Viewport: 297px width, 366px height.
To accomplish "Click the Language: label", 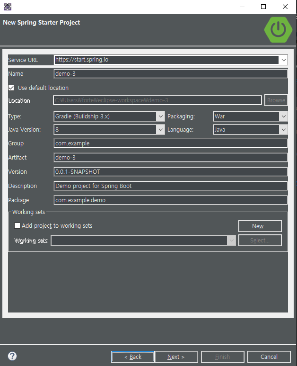I will pos(181,130).
